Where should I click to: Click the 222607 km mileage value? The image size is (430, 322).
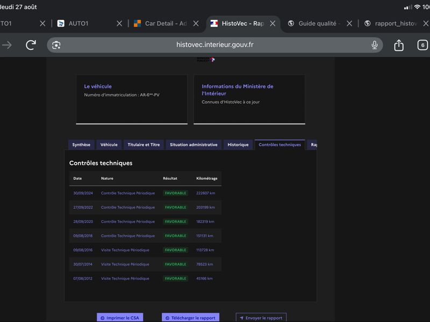click(x=206, y=193)
